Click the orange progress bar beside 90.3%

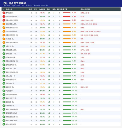67,24
